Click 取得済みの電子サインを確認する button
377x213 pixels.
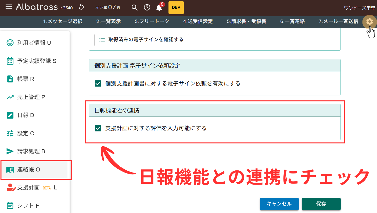142,40
